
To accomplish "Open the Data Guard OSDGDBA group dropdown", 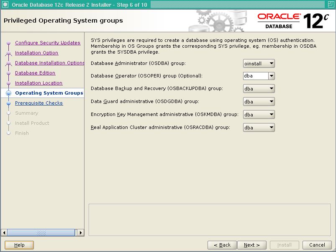I will click(x=259, y=102).
